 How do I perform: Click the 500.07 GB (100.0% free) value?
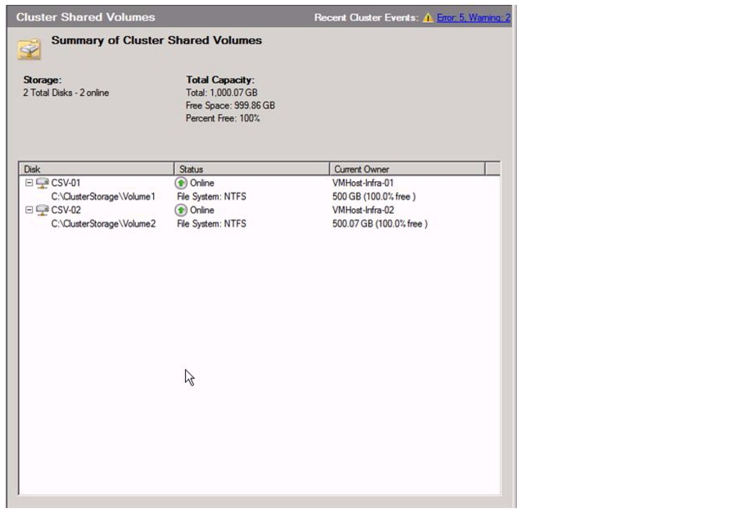click(x=380, y=224)
